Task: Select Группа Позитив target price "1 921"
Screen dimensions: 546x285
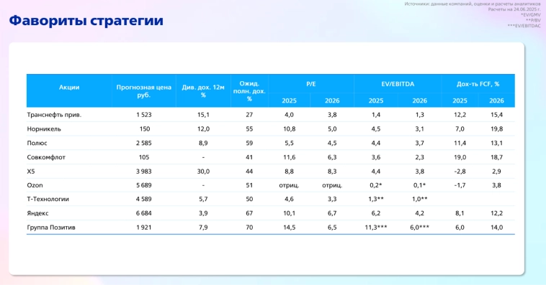Action: (144, 228)
